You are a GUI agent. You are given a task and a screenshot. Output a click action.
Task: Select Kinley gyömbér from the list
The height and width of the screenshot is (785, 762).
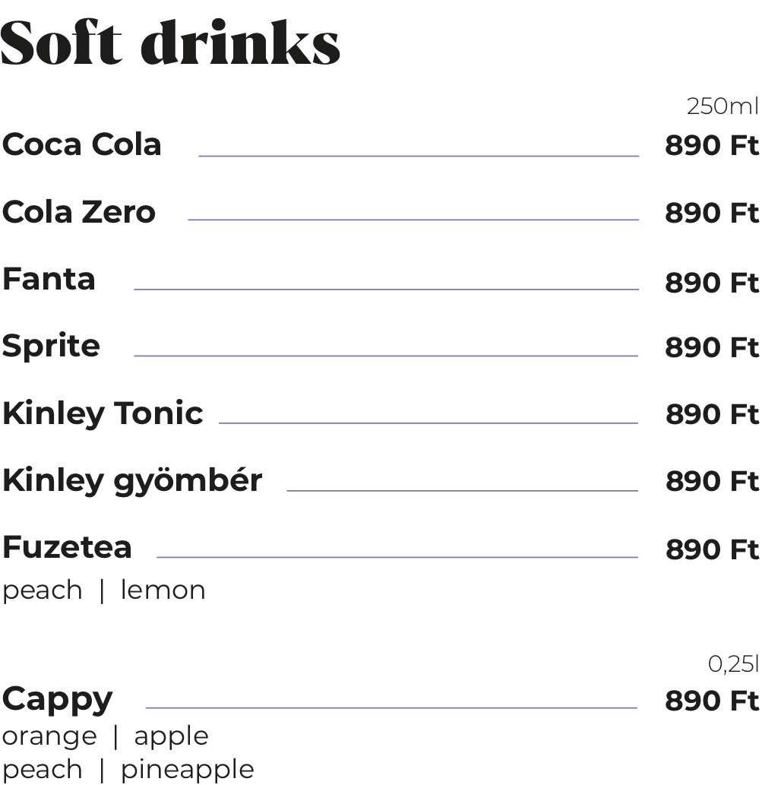click(x=132, y=481)
